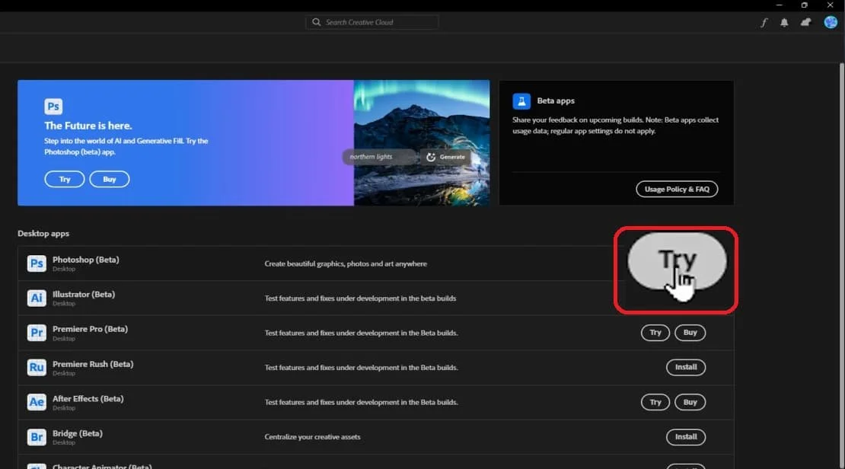Click the northern lights banner image

[x=422, y=143]
